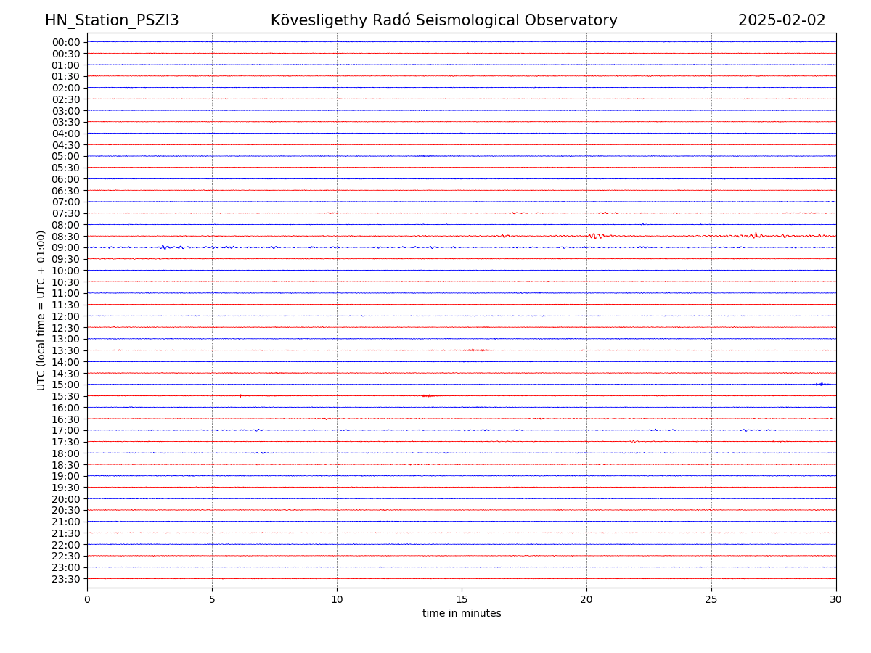The image size is (871, 653).
Task: Click the 20:00 time row label
Action: pyautogui.click(x=65, y=499)
